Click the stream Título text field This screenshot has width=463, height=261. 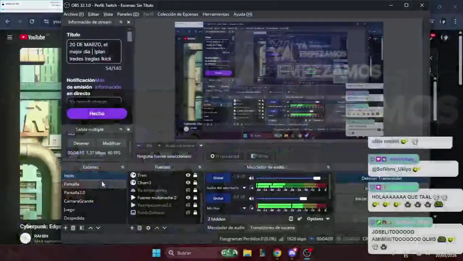pos(94,51)
